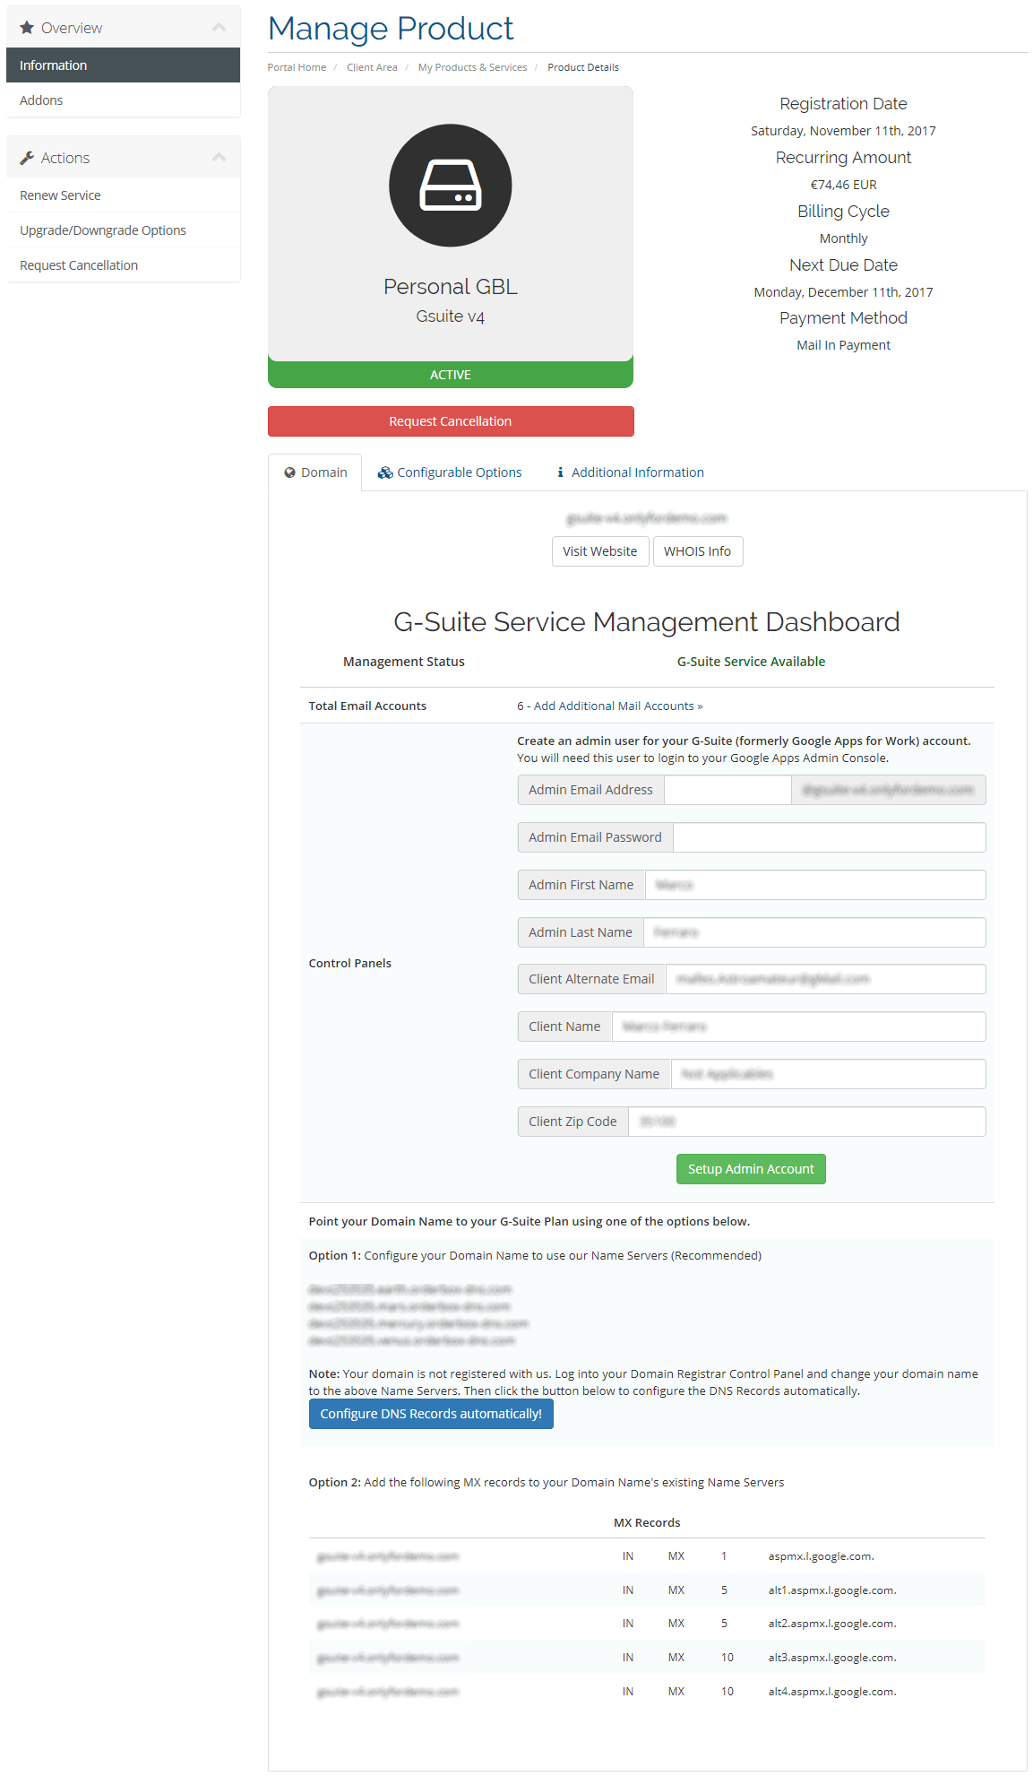Click the Management Status label
Screen dimensions: 1033x1776
pyautogui.click(x=404, y=662)
